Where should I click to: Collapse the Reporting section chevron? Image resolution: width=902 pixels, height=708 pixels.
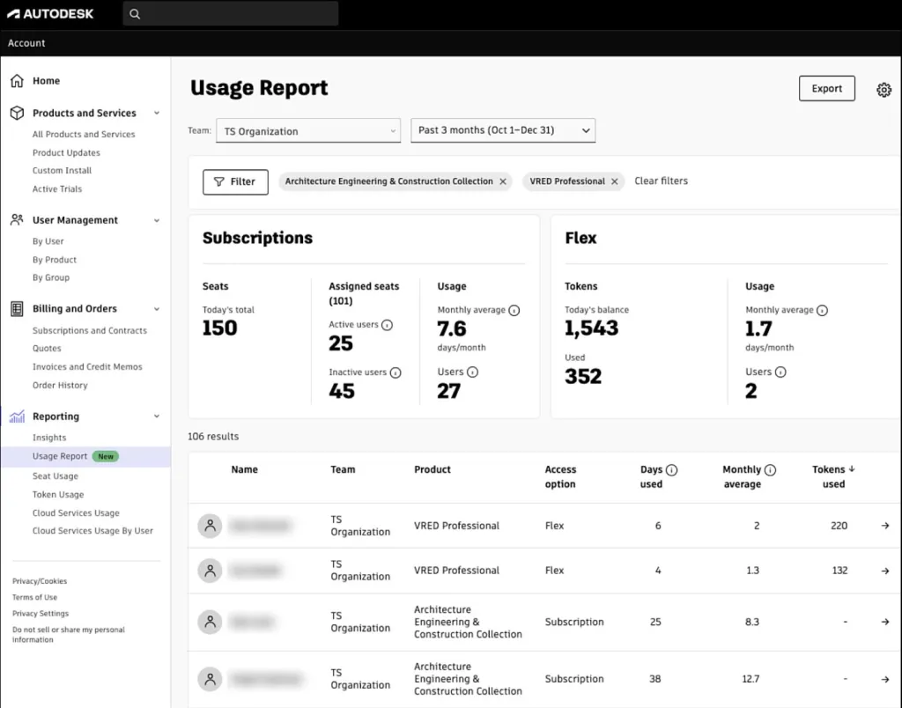pyautogui.click(x=157, y=417)
